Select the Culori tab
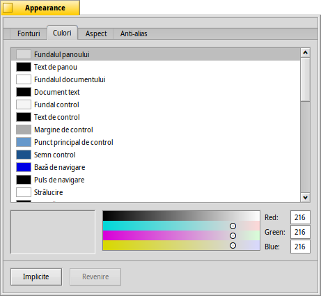 [62, 33]
